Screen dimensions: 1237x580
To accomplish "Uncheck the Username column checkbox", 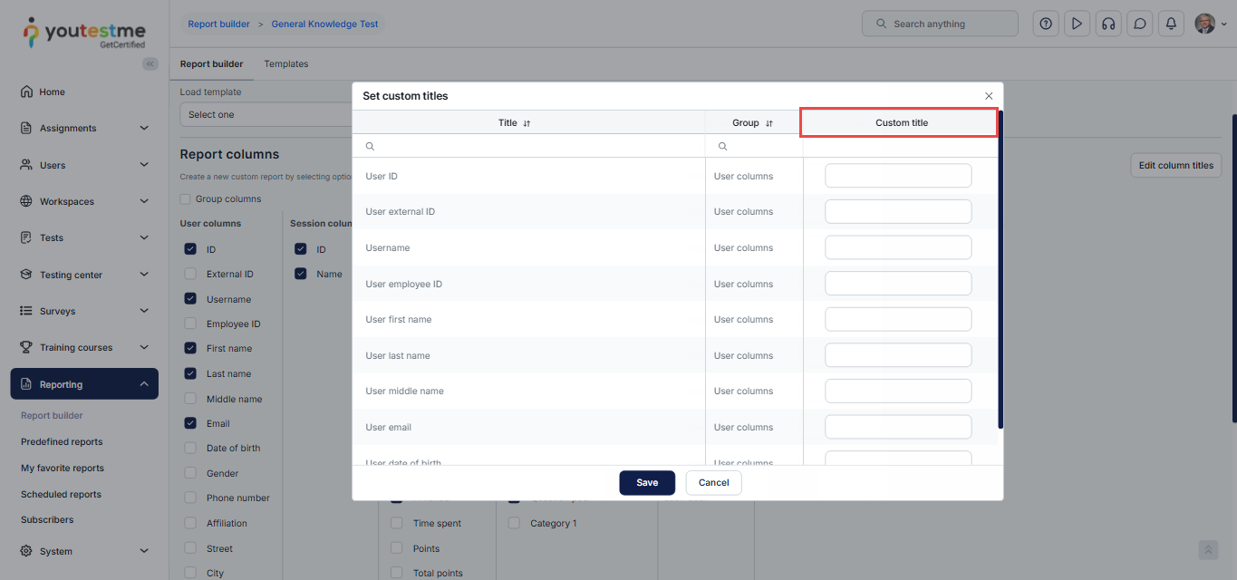I will [x=190, y=299].
